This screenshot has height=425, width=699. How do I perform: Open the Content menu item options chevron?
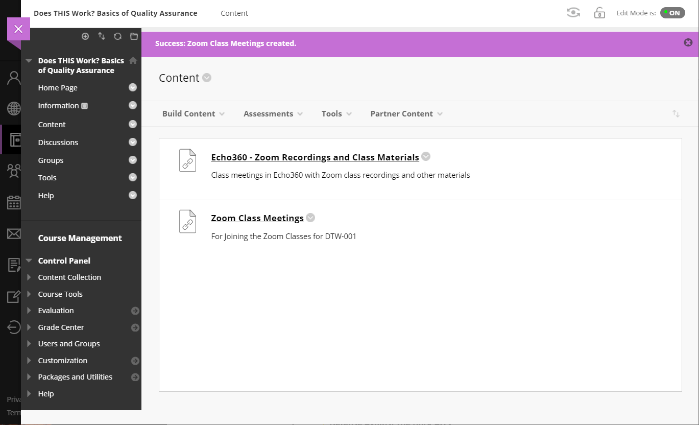coord(133,124)
